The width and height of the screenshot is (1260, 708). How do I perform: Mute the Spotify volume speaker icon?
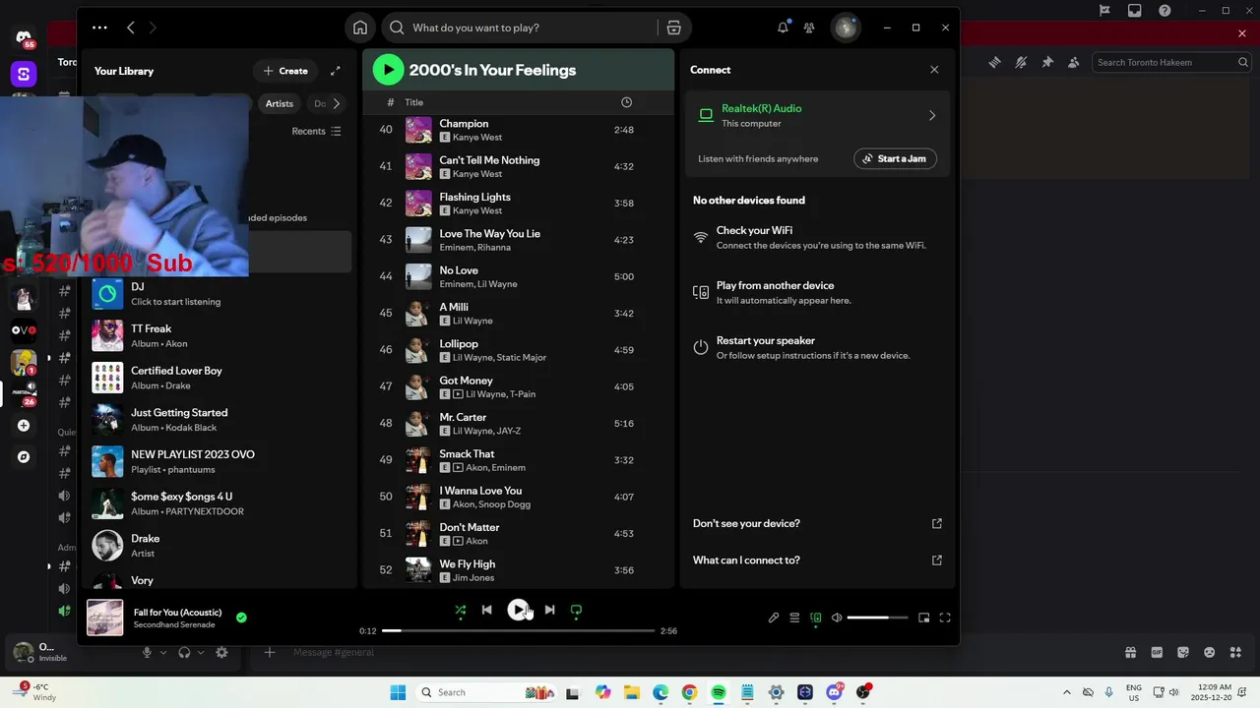pos(837,618)
